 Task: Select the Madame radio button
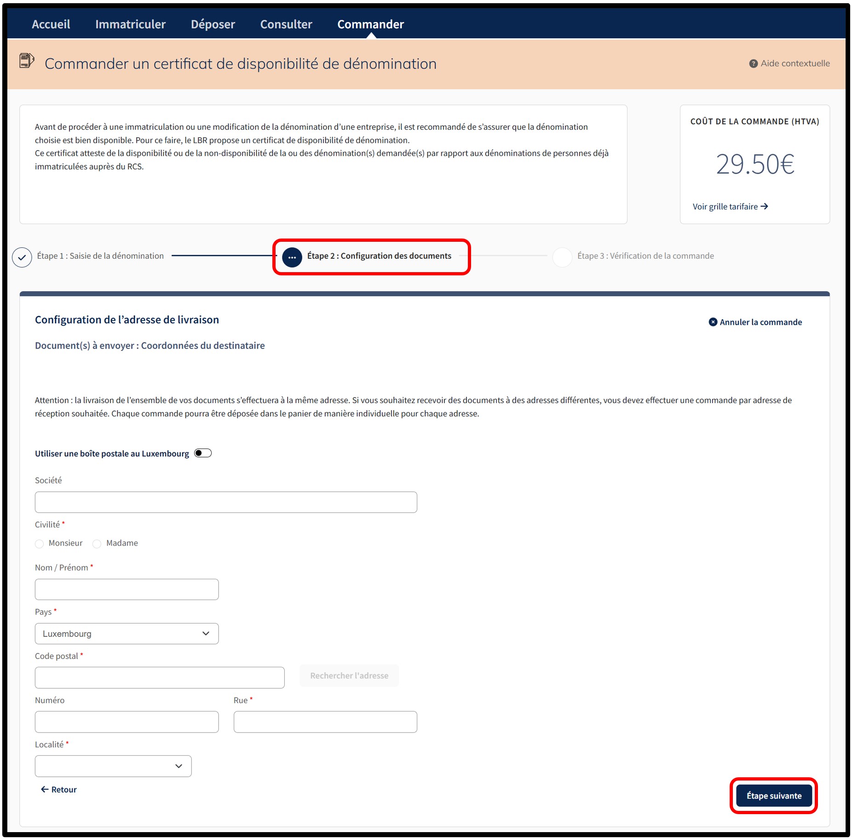tap(97, 544)
